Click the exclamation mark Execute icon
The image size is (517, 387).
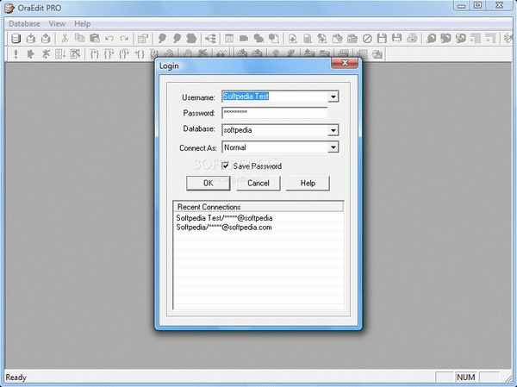pyautogui.click(x=16, y=55)
